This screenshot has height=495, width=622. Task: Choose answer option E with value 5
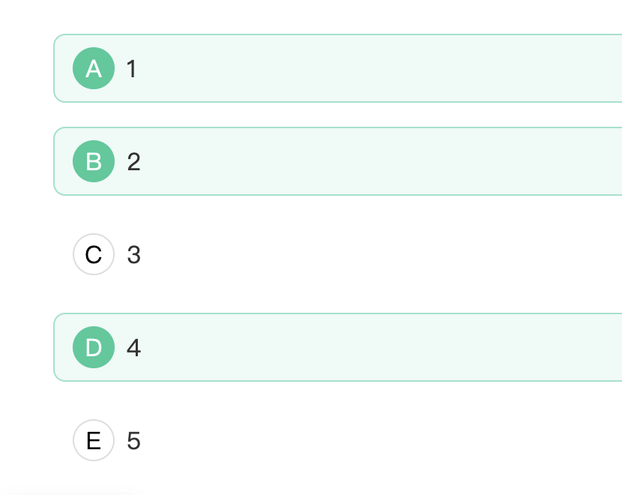(337, 440)
